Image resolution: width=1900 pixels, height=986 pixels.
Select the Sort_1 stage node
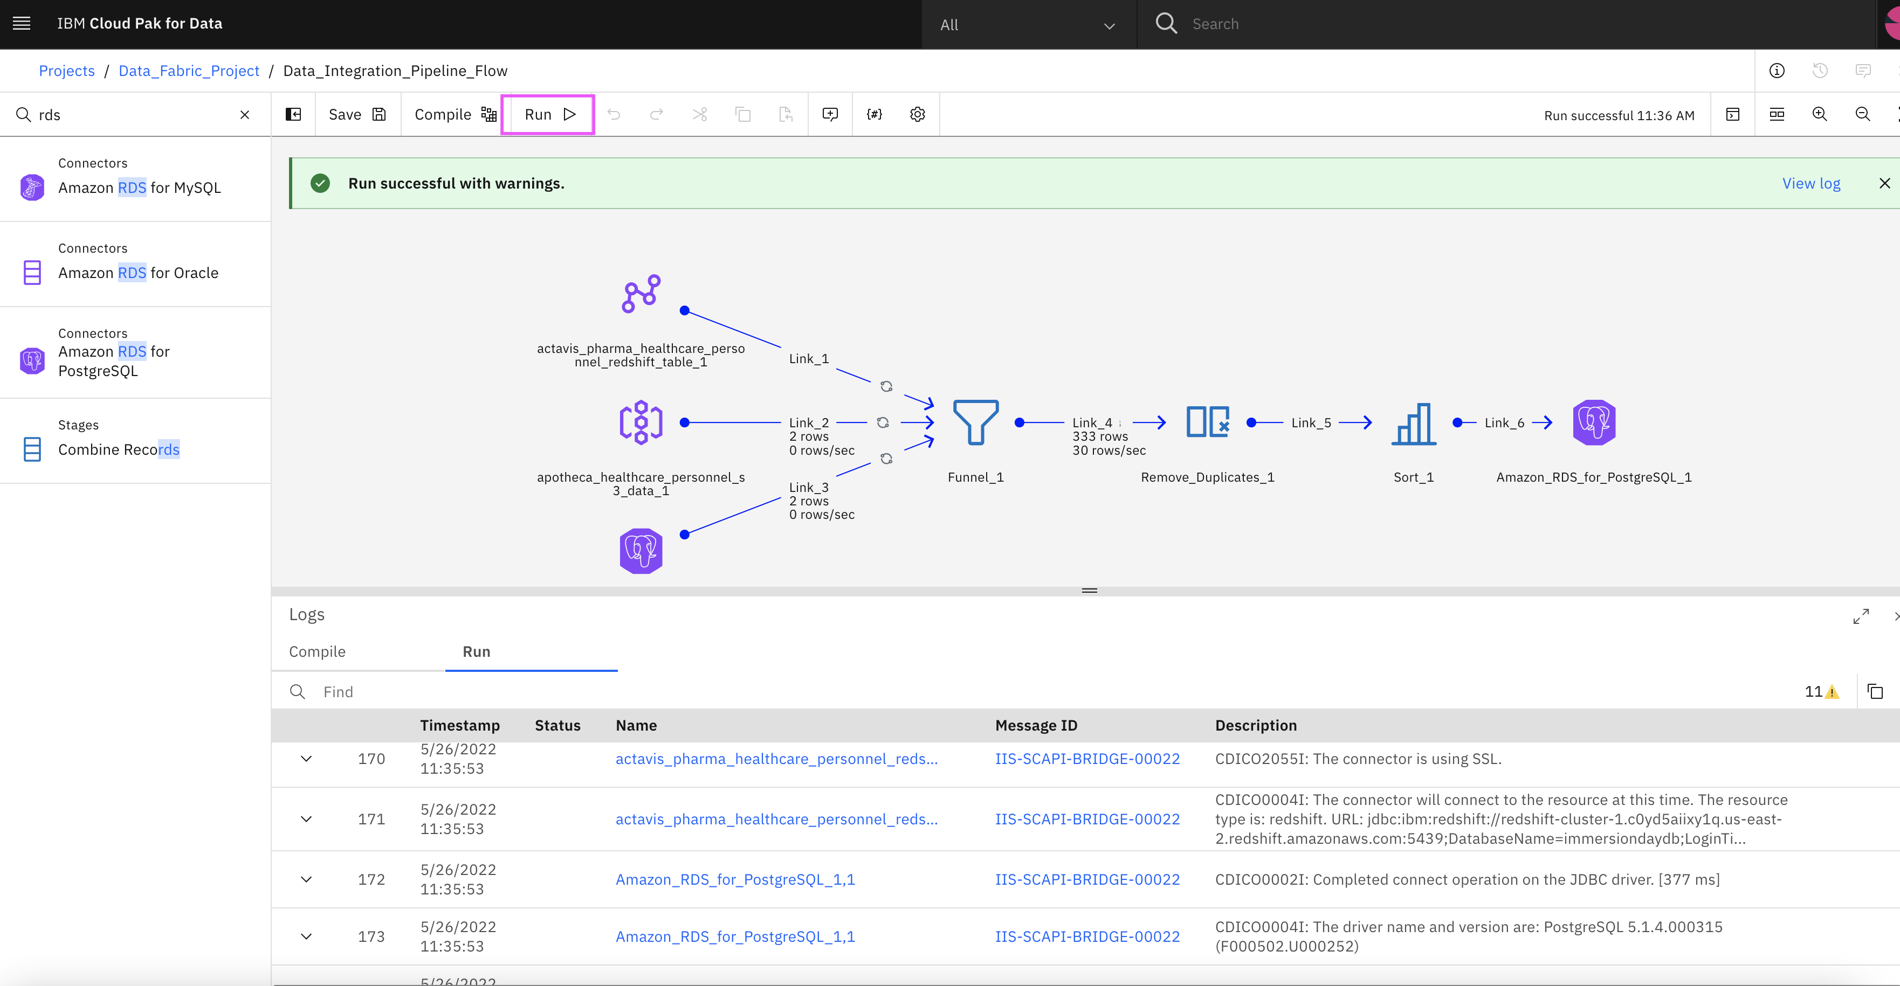click(x=1414, y=422)
